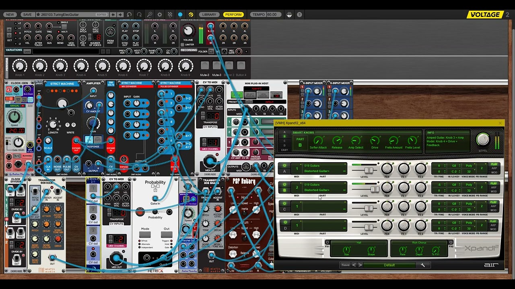Select MOD tab for part B
515x289 pixels.
[494, 191]
